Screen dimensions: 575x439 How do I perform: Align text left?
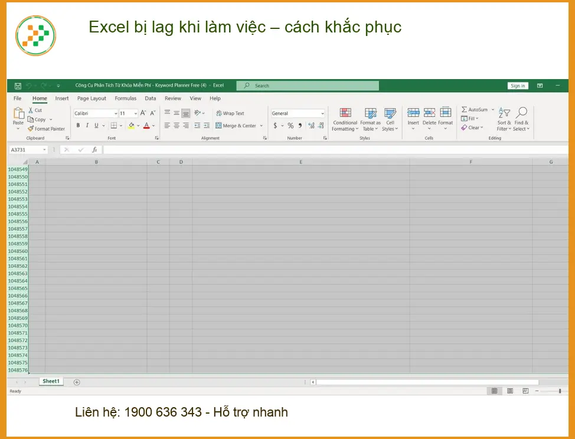[167, 125]
